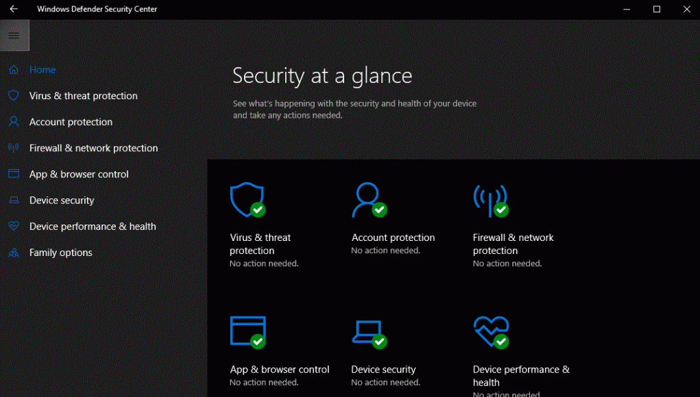Open the large Device security tile icon
The width and height of the screenshot is (700, 397).
pyautogui.click(x=367, y=332)
